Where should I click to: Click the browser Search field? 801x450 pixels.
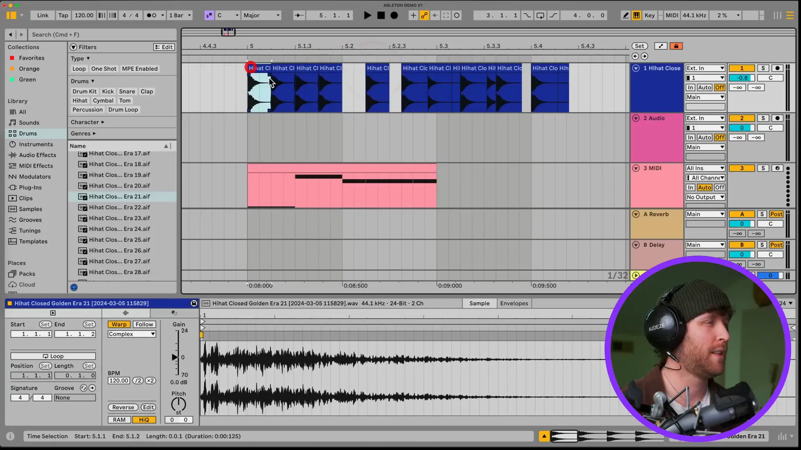coord(102,35)
